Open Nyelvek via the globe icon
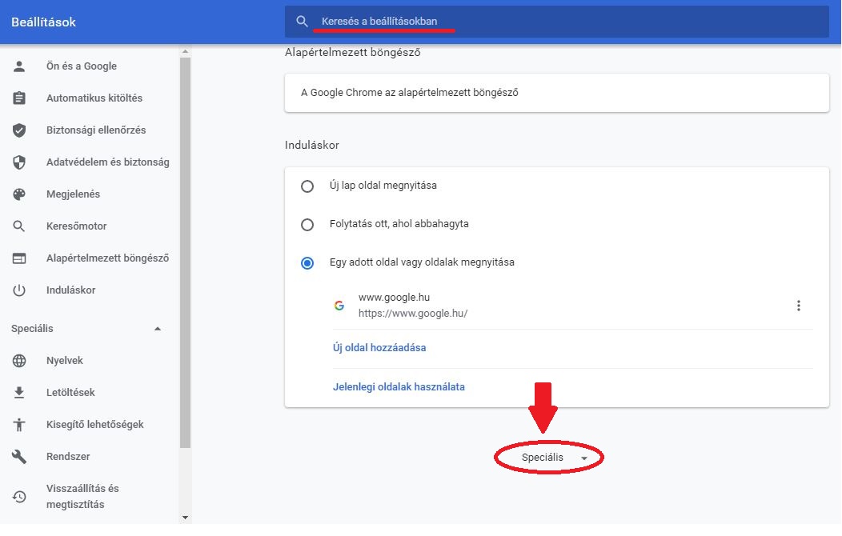 click(18, 361)
